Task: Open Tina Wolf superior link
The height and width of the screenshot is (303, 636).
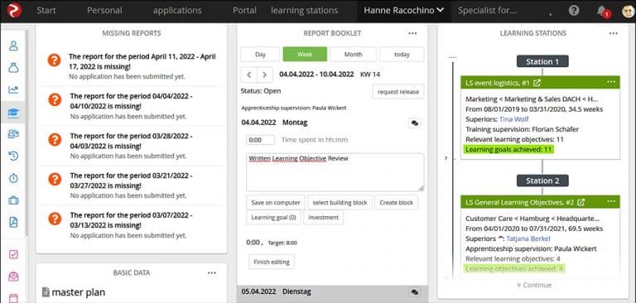Action: [514, 119]
